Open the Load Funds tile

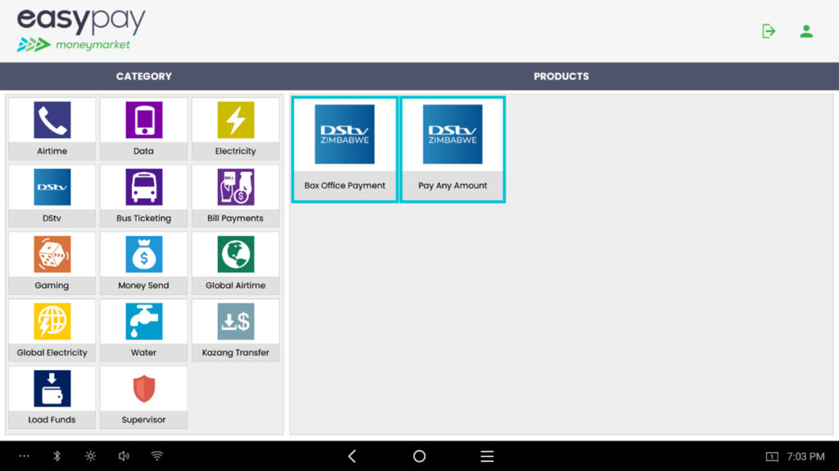click(x=52, y=397)
